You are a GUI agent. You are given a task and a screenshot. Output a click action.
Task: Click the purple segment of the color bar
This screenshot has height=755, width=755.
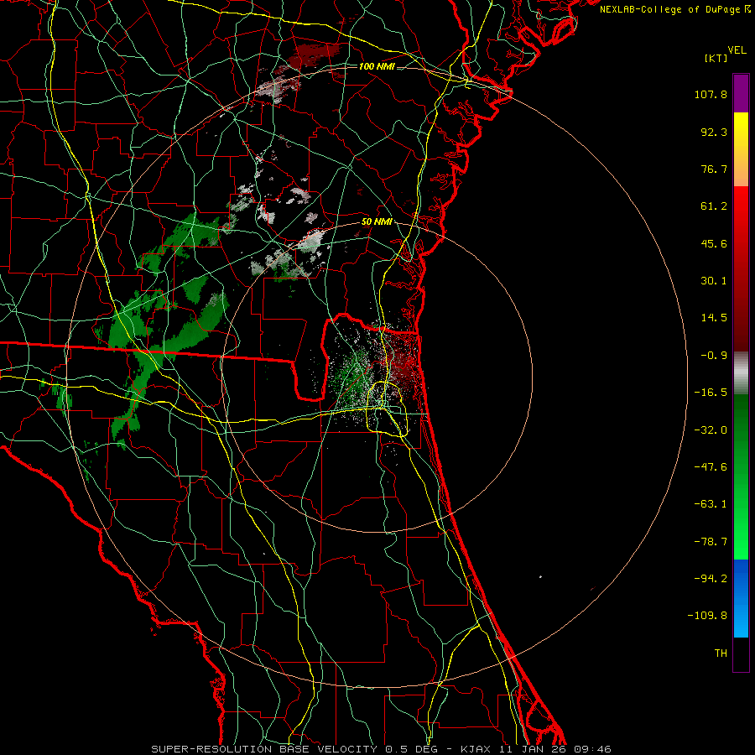(x=741, y=94)
